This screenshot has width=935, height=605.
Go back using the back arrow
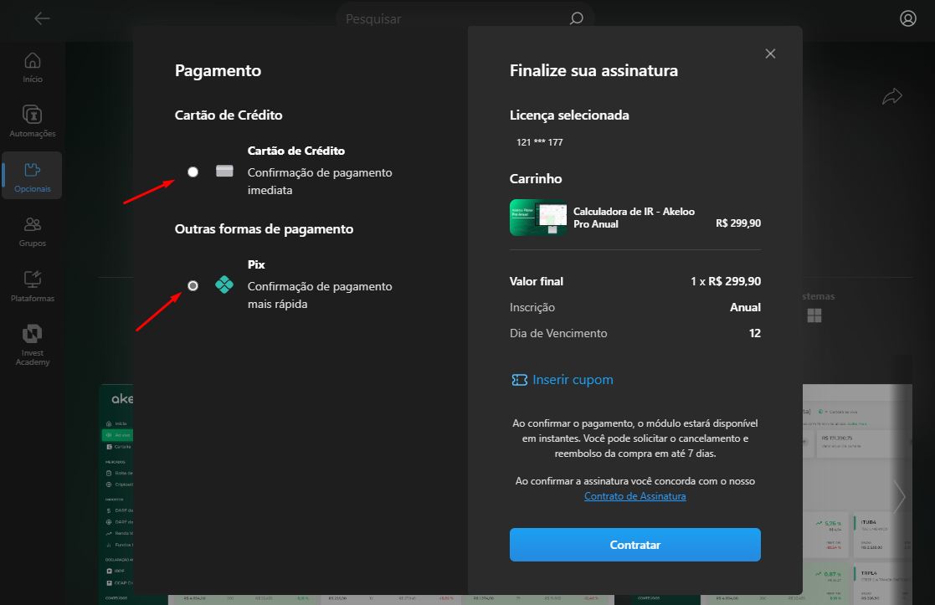(x=42, y=18)
